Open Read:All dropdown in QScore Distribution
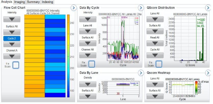This screenshot has height=104, width=213. point(155,43)
